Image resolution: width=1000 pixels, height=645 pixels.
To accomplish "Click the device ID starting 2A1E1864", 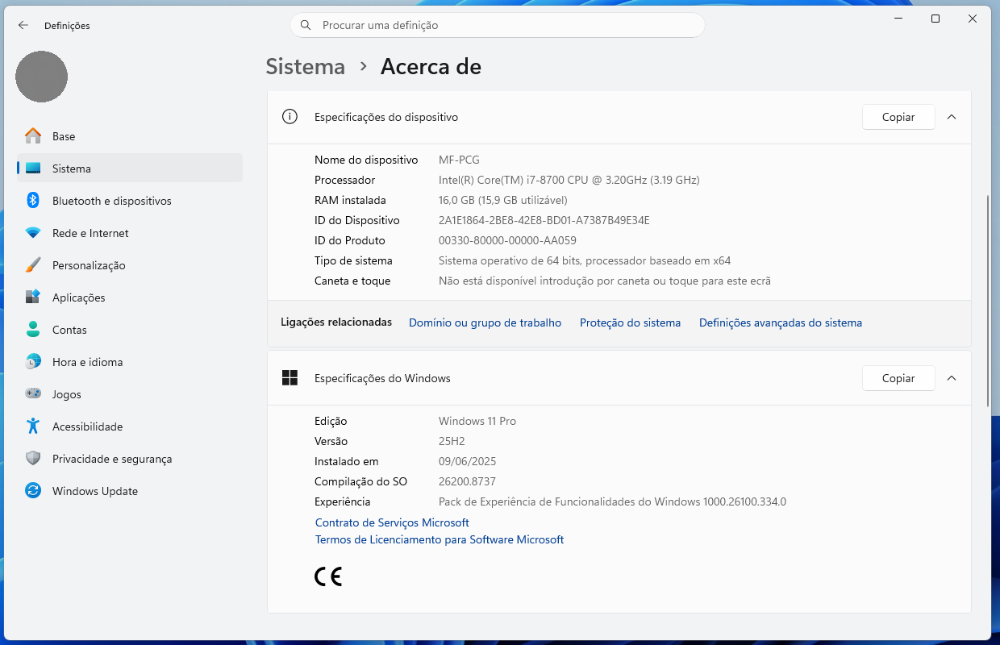I will 544,220.
